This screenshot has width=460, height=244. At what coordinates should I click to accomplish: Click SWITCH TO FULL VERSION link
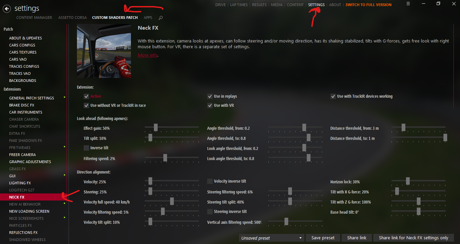pyautogui.click(x=369, y=5)
